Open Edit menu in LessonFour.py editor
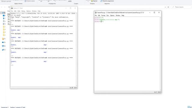The image size is (192, 108). click(x=99, y=16)
